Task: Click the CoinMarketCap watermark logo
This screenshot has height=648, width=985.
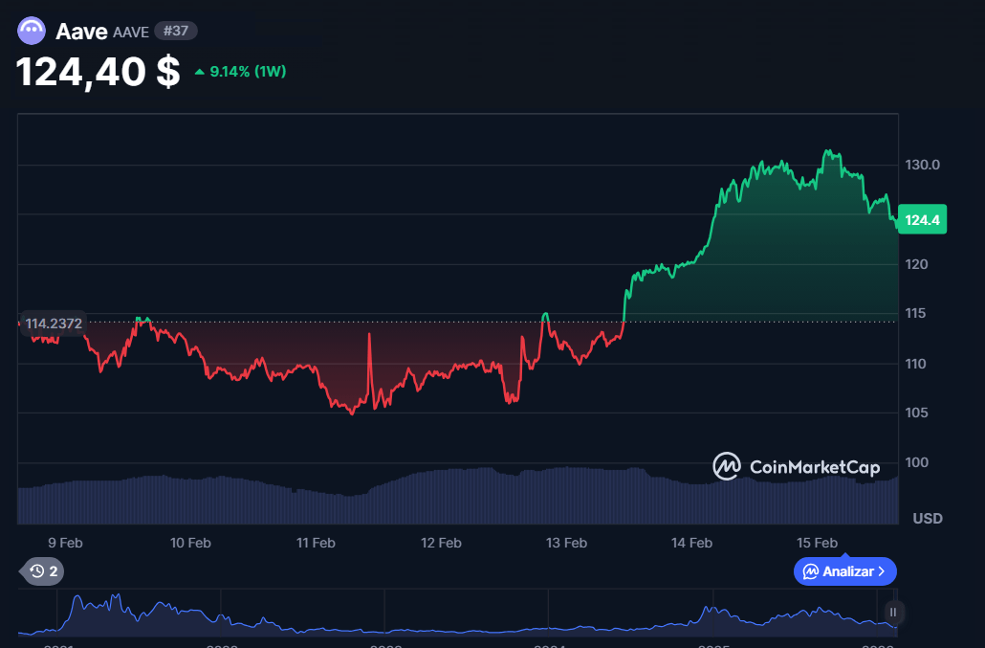Action: pos(726,468)
